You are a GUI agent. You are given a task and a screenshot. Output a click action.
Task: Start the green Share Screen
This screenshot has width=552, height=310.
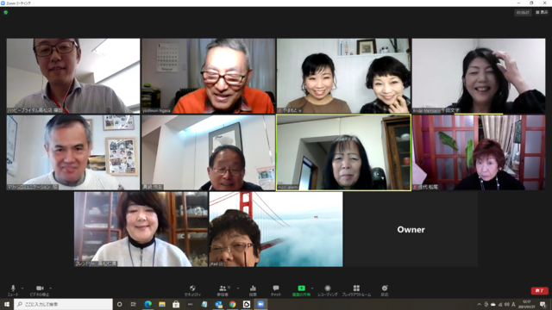(x=301, y=290)
